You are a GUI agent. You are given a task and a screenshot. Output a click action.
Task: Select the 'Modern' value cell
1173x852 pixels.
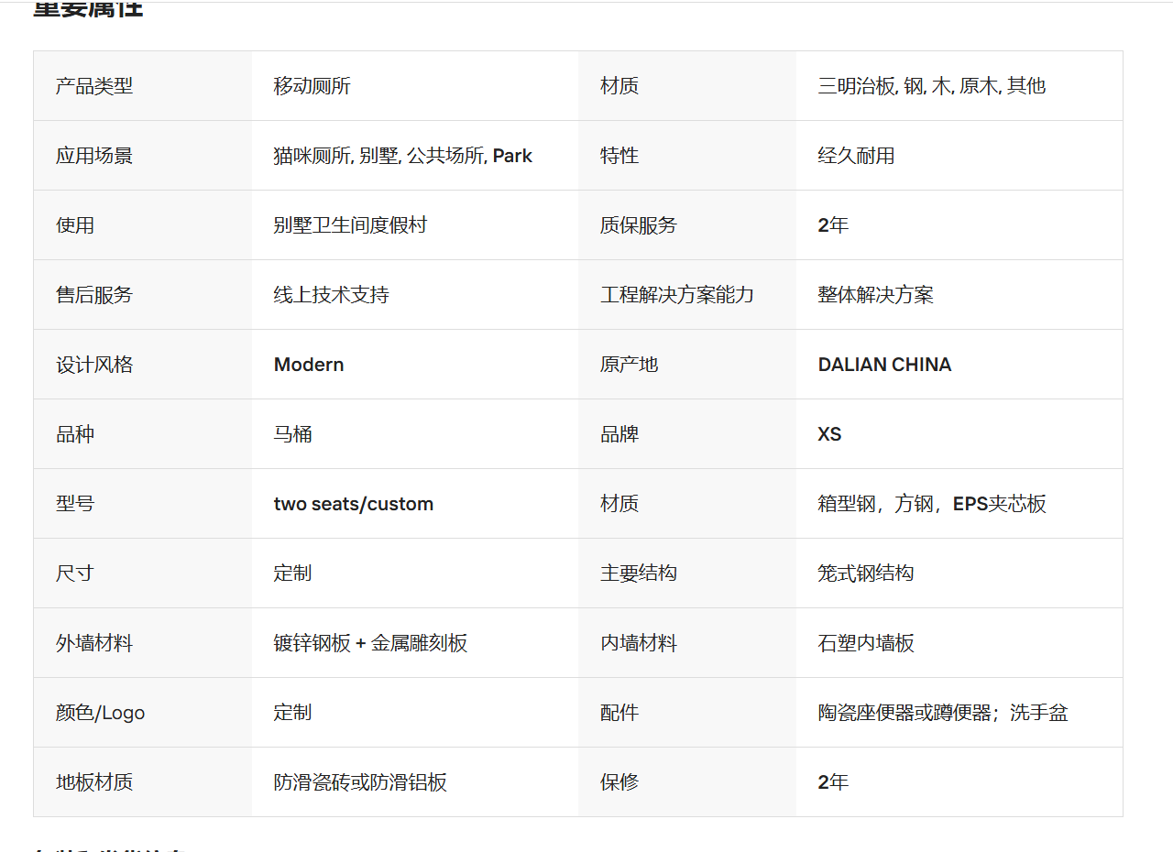309,365
